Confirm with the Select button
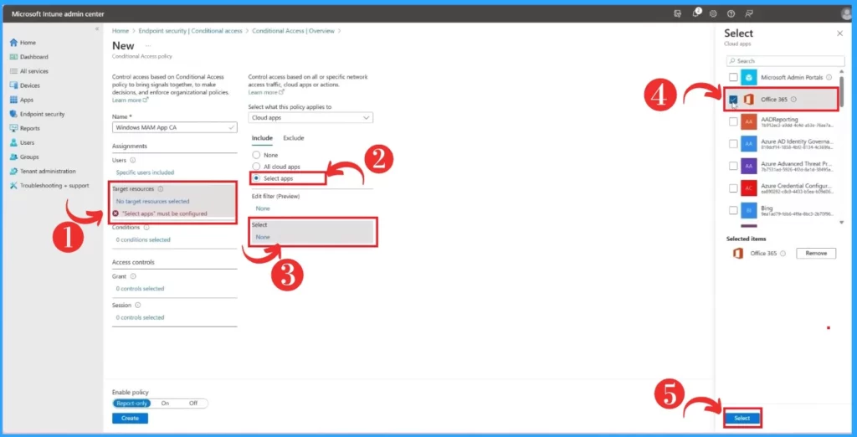 pos(742,418)
